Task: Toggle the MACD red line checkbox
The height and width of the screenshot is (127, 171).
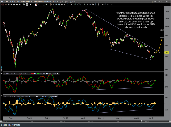Action: (35, 74)
